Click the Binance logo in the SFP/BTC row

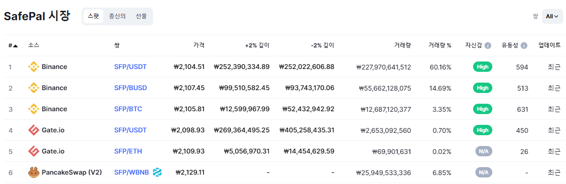33,109
